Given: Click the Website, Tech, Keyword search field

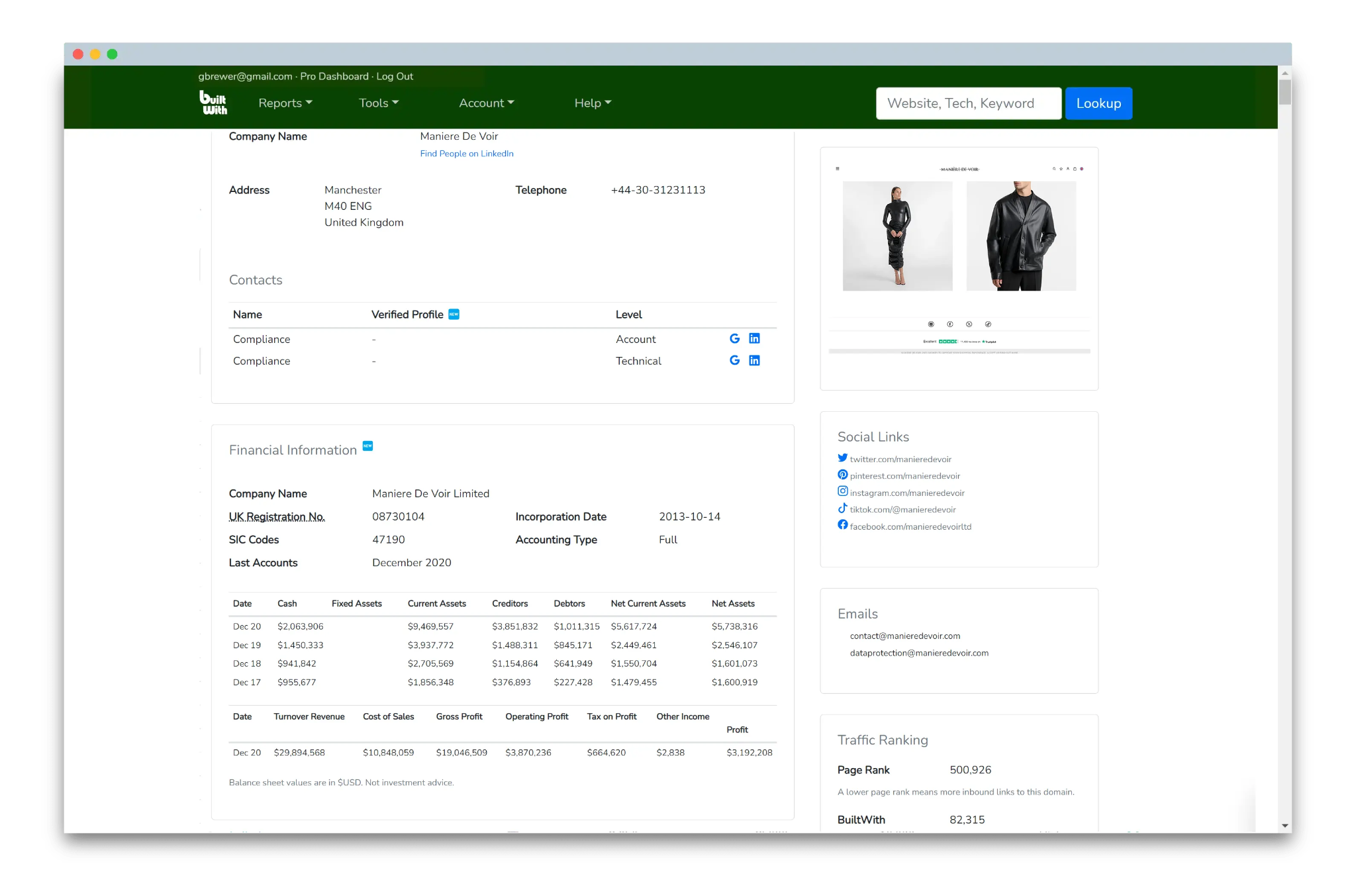Looking at the screenshot, I should (969, 103).
